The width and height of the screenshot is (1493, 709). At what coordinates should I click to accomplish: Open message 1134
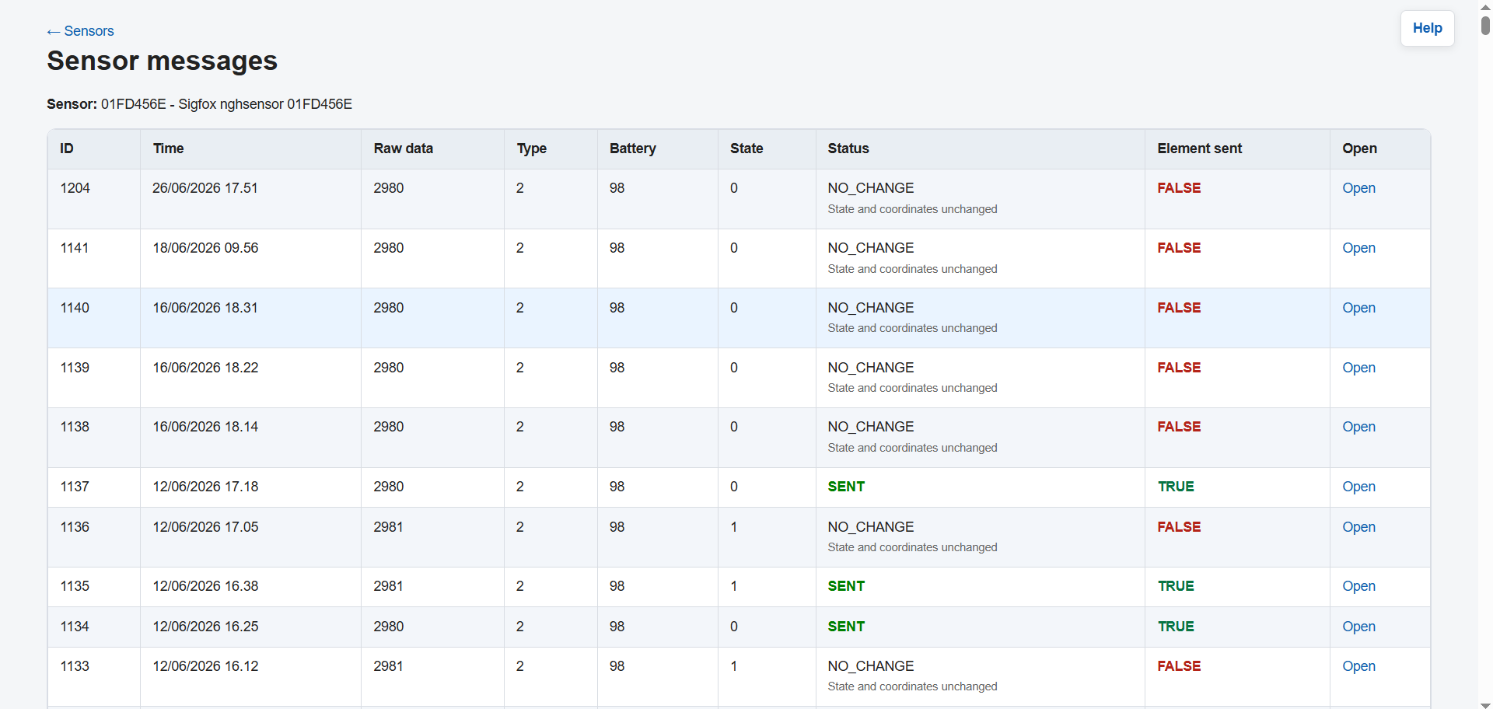tap(1358, 627)
